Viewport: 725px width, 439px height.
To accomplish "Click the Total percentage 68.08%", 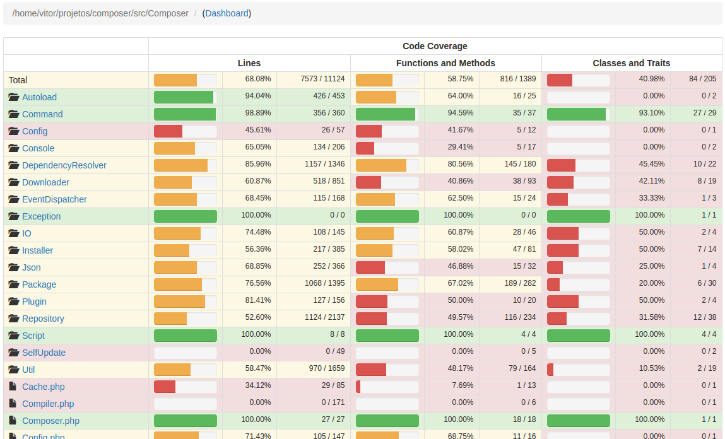I will 258,79.
